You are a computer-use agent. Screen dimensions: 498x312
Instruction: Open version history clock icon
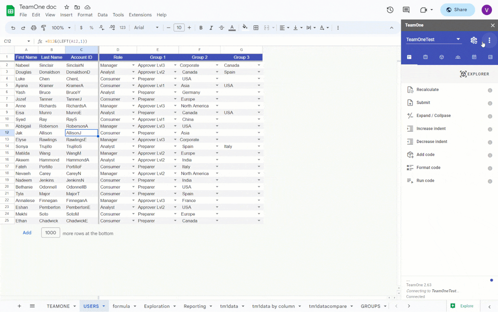point(390,10)
